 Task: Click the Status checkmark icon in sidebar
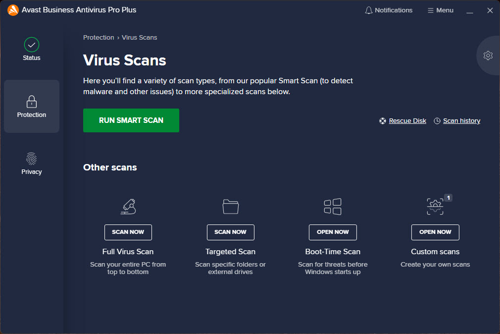[x=32, y=45]
